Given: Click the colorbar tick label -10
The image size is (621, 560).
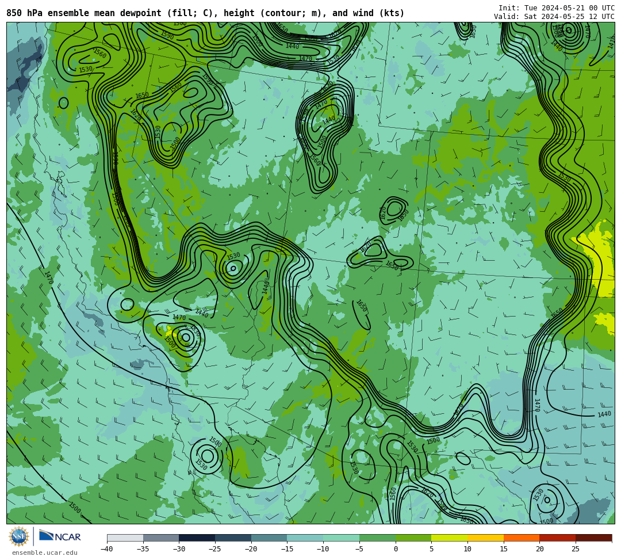Looking at the screenshot, I should [323, 549].
